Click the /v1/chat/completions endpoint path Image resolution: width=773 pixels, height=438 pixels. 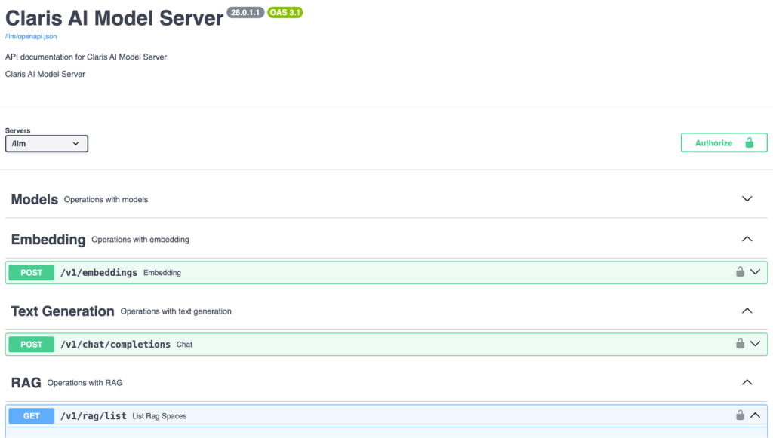115,345
